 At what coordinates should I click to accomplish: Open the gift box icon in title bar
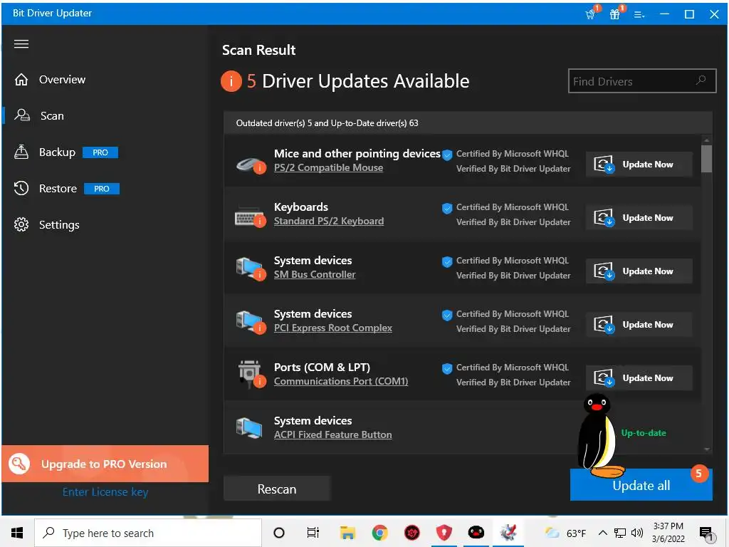[x=615, y=14]
